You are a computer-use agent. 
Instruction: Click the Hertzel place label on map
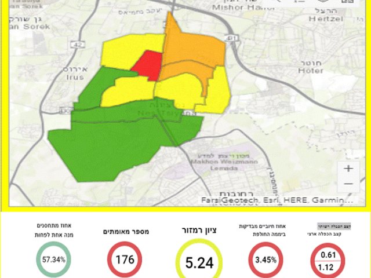pos(326,19)
